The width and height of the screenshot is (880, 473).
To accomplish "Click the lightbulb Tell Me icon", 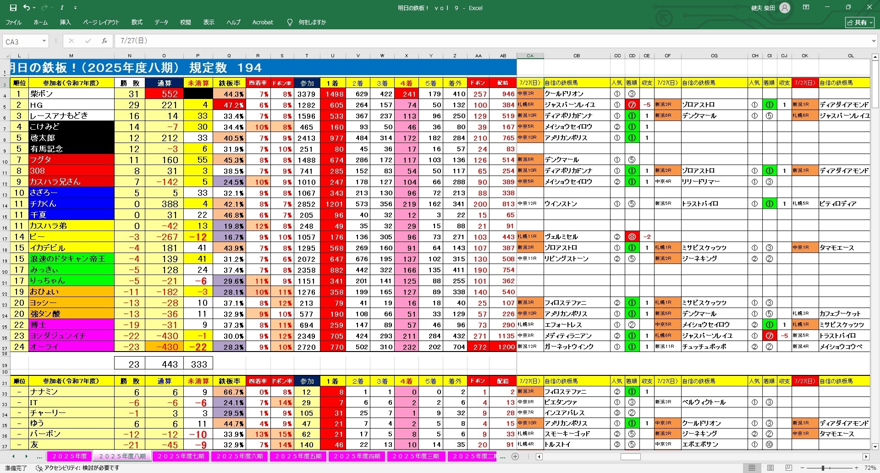I will 290,22.
